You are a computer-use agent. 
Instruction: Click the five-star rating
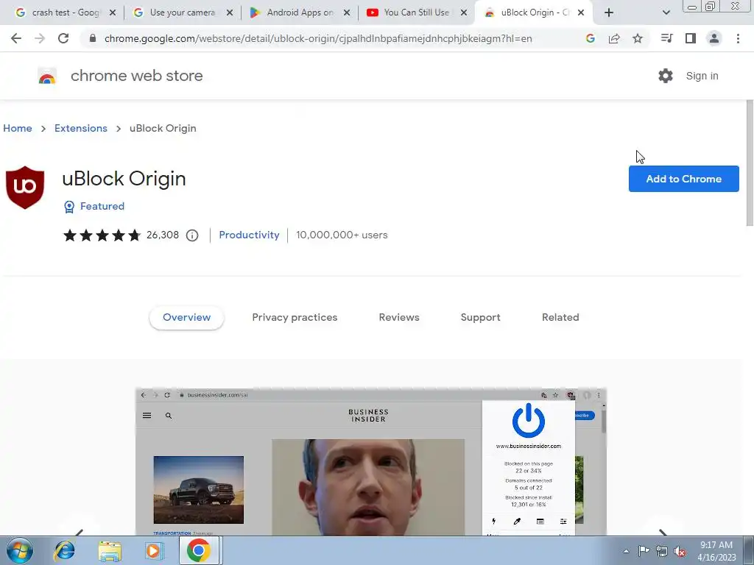click(102, 235)
